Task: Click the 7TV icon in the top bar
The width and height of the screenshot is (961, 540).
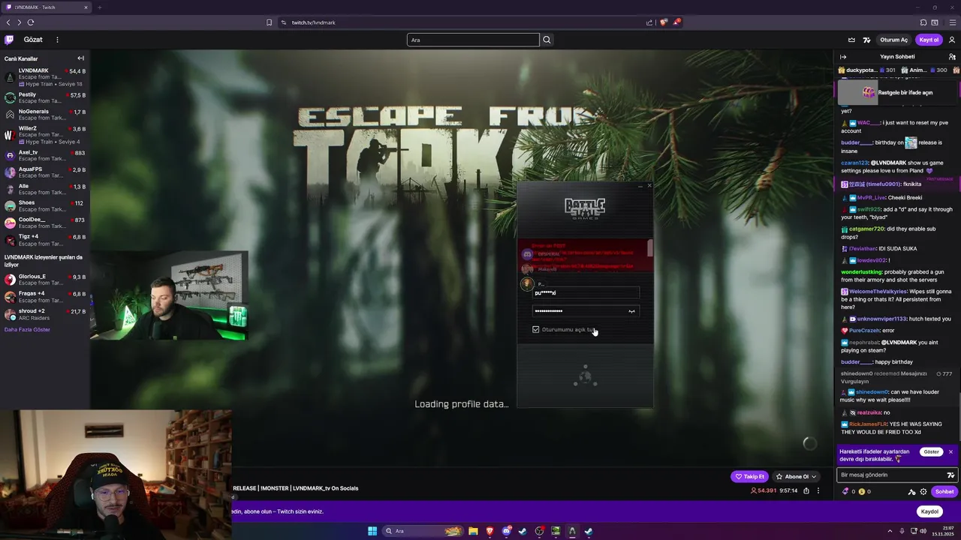Action: click(866, 40)
